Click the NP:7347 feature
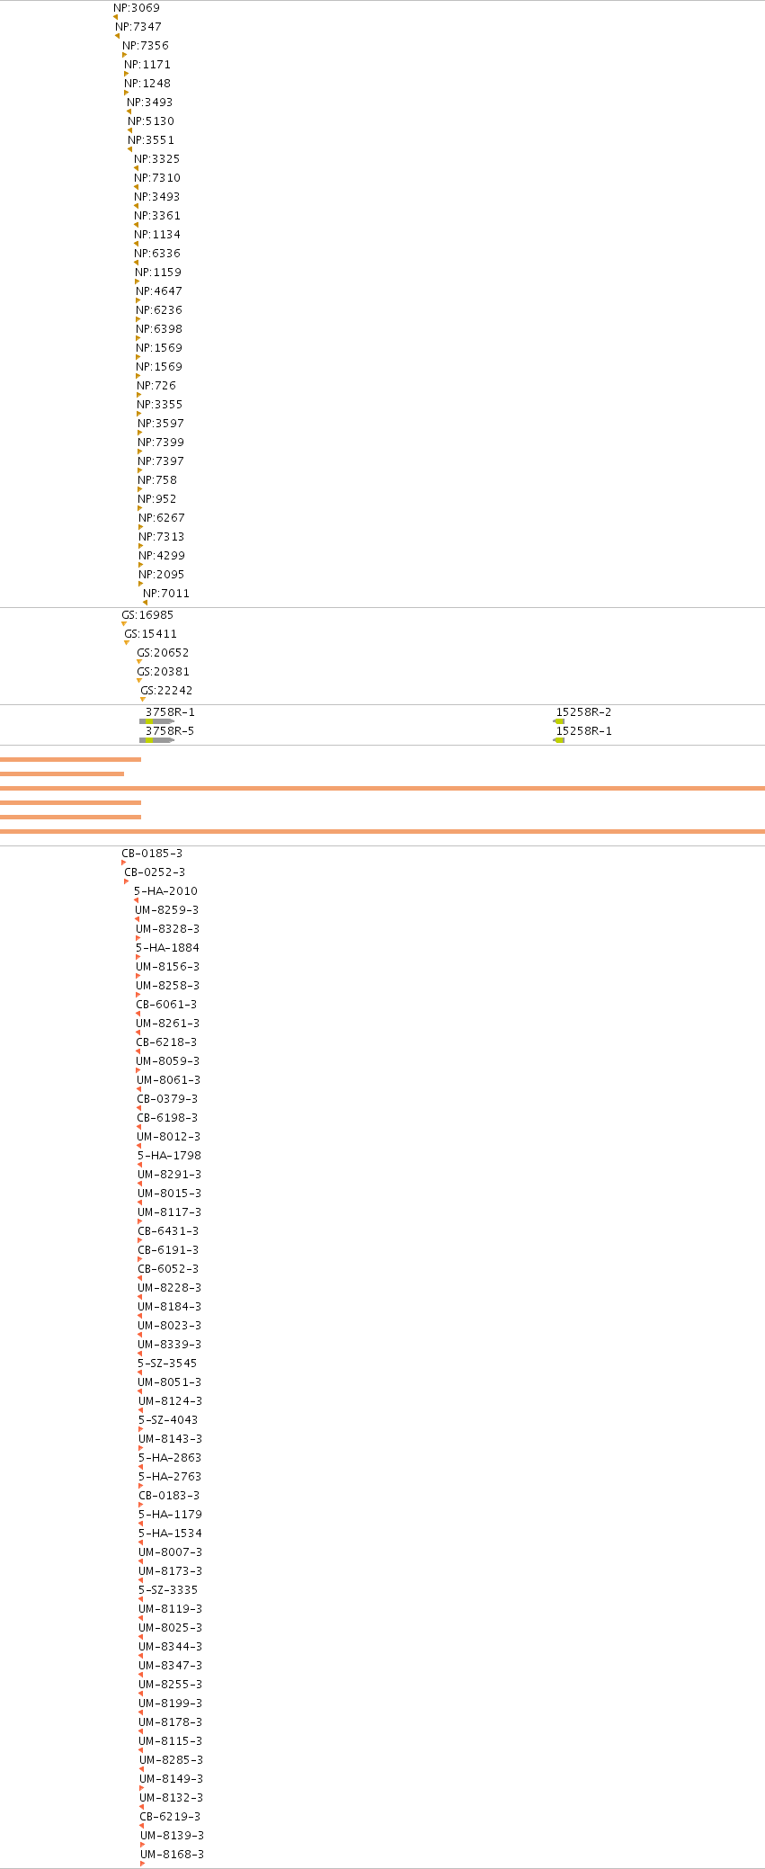 coord(138,27)
